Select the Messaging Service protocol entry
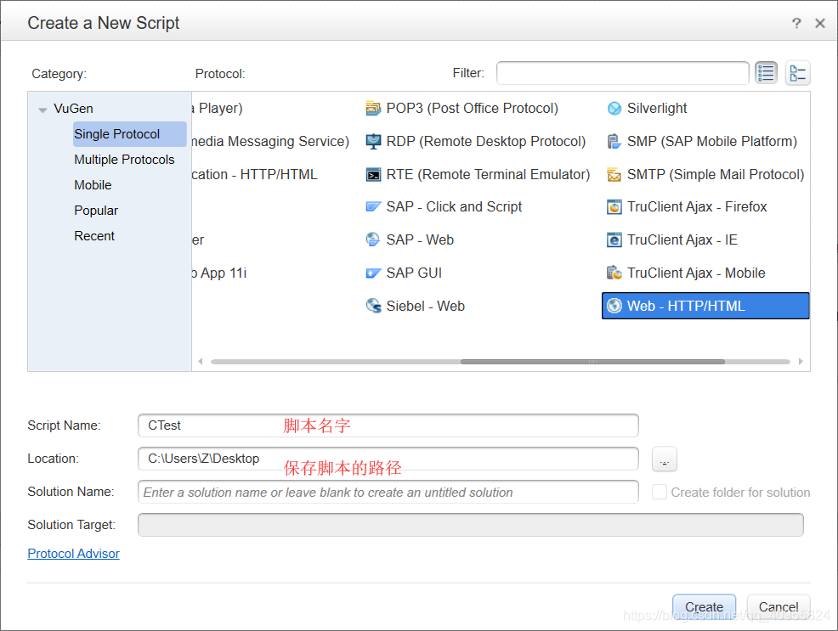Screen dimensions: 838x631 click(270, 142)
